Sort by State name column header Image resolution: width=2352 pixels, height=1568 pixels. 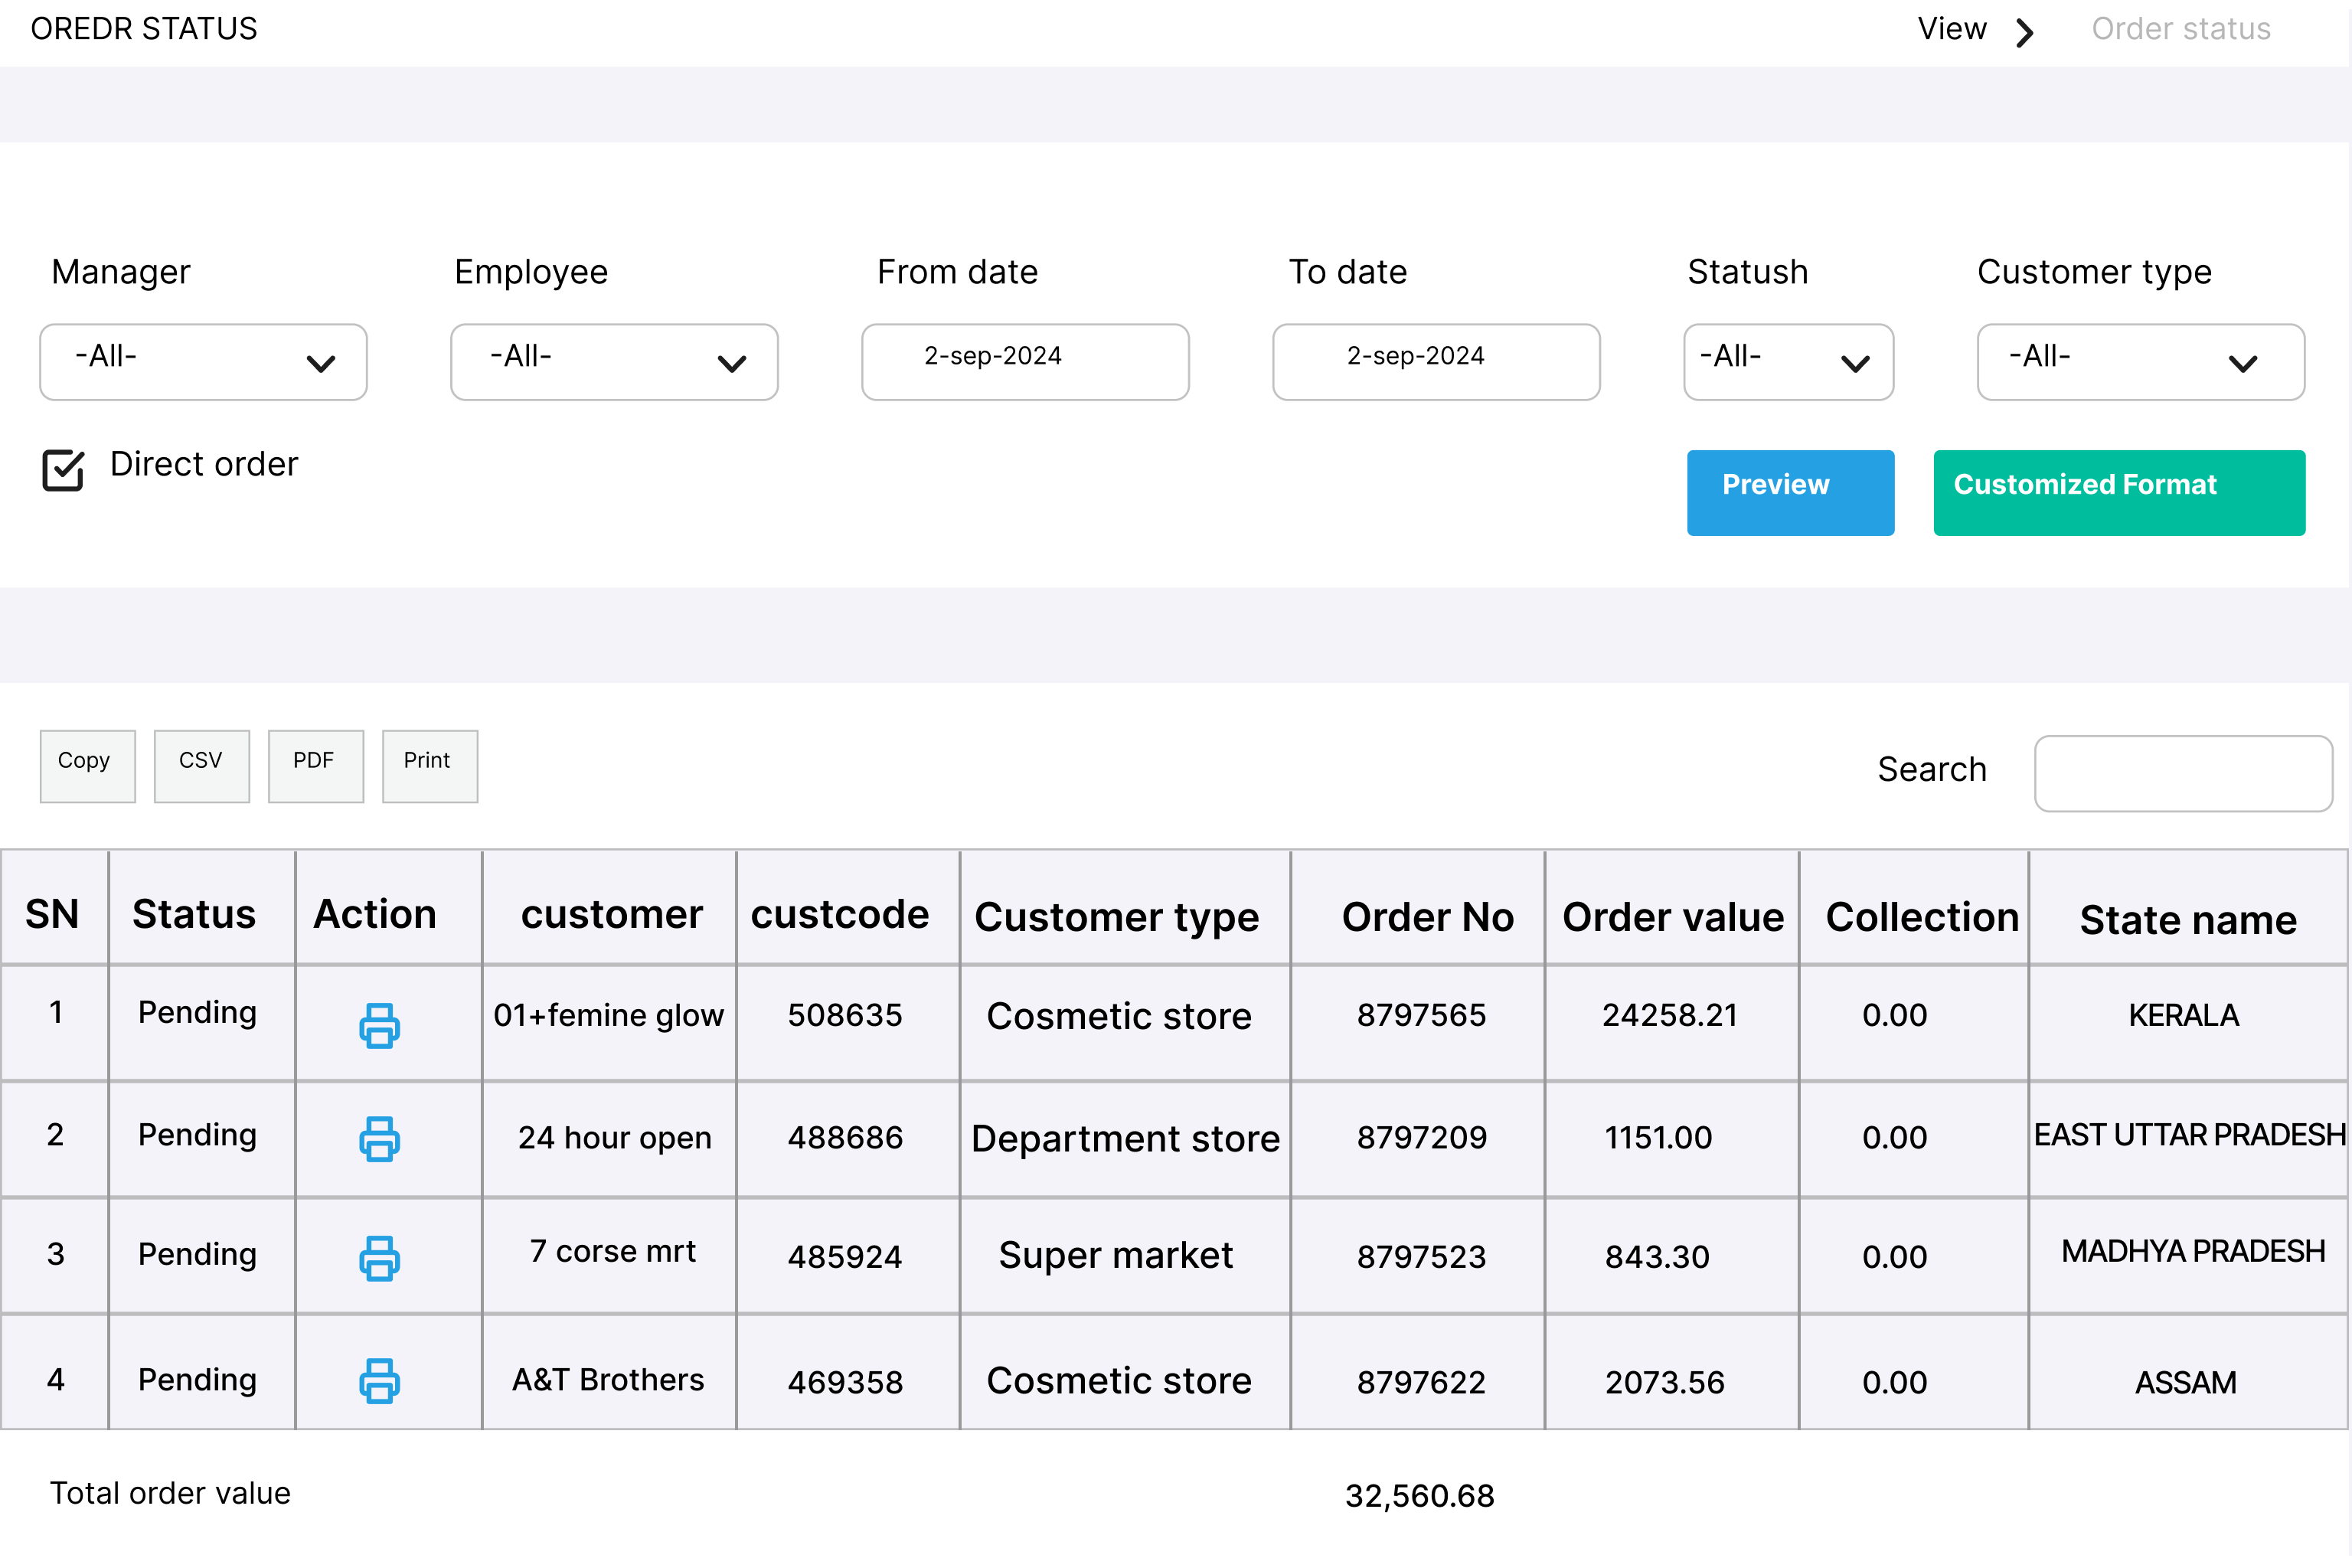click(2188, 920)
